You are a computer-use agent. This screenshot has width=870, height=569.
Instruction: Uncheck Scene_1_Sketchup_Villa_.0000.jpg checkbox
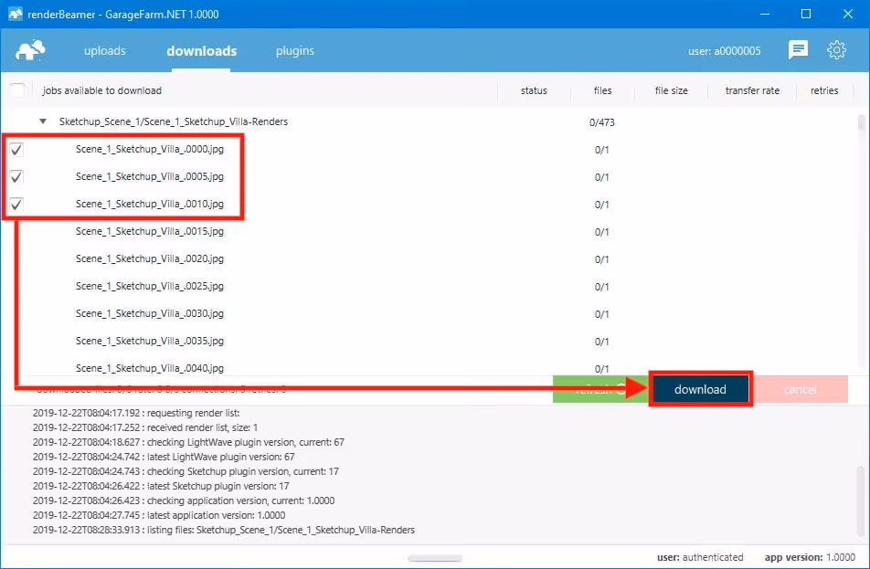coord(16,149)
